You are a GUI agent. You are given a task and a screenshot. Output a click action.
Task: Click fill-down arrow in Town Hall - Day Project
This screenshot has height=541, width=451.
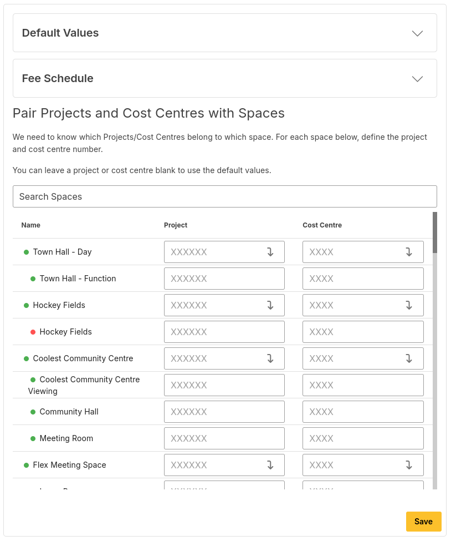(270, 252)
